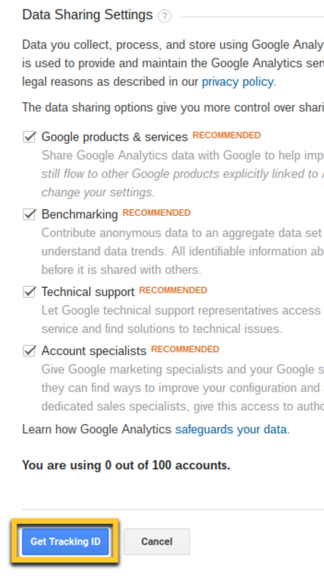Click the Cancel button

(x=156, y=541)
